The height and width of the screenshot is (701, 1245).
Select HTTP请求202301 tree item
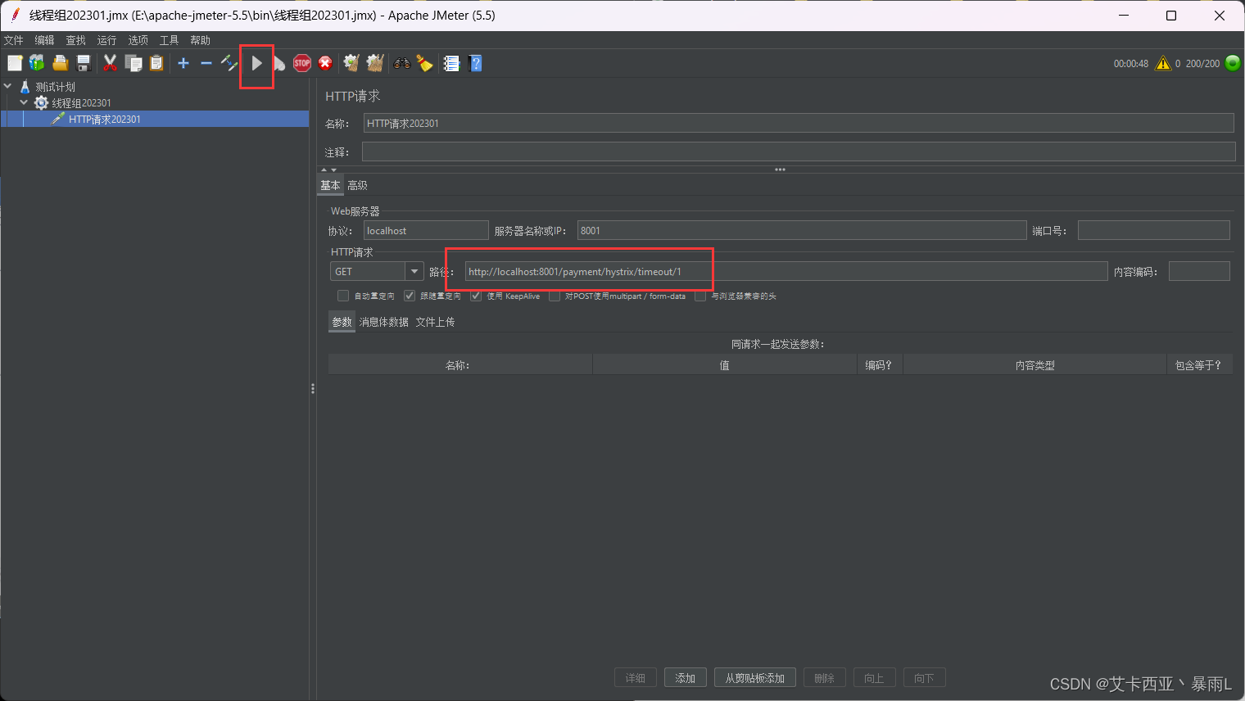tap(104, 120)
